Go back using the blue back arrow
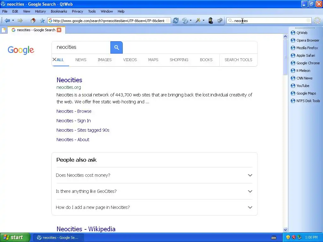This screenshot has width=323, height=242. (8, 20)
